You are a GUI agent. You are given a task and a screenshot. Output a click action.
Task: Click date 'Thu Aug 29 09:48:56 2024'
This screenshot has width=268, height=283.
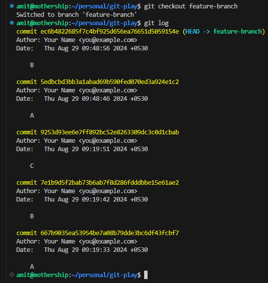86,48
